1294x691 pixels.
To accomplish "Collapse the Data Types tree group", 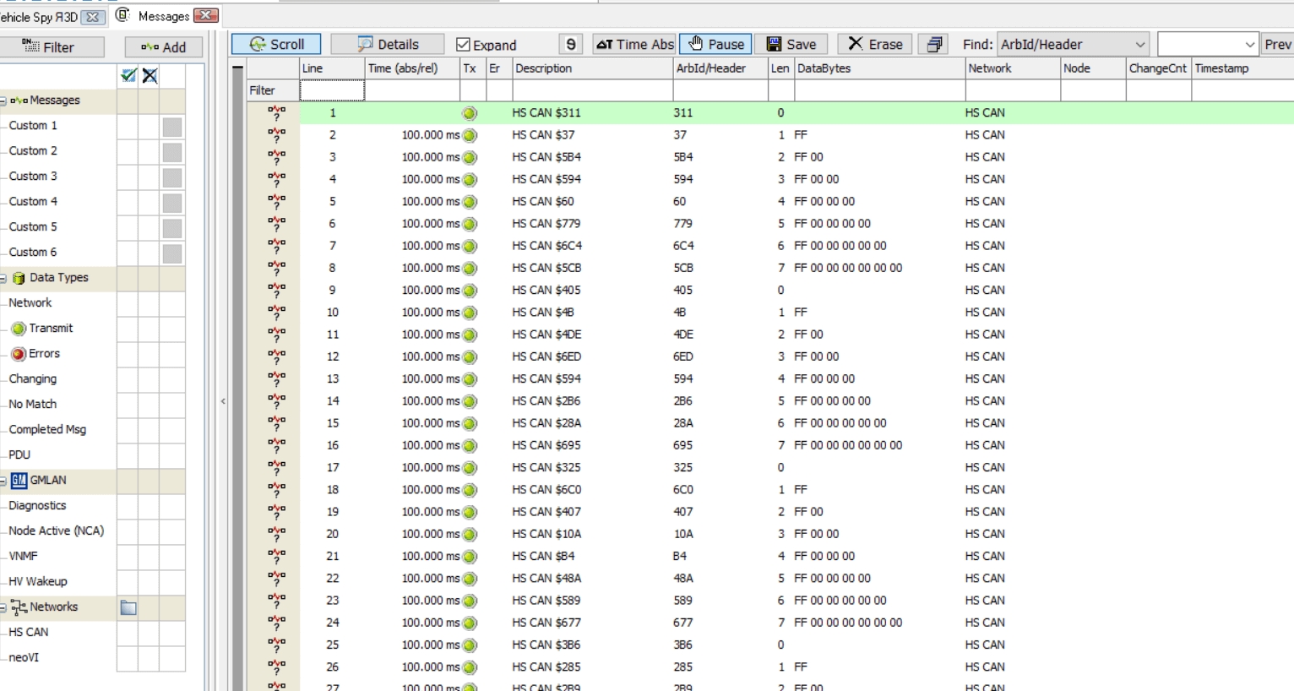I will [3, 278].
